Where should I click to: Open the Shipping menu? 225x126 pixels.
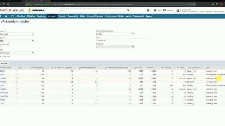31,16
